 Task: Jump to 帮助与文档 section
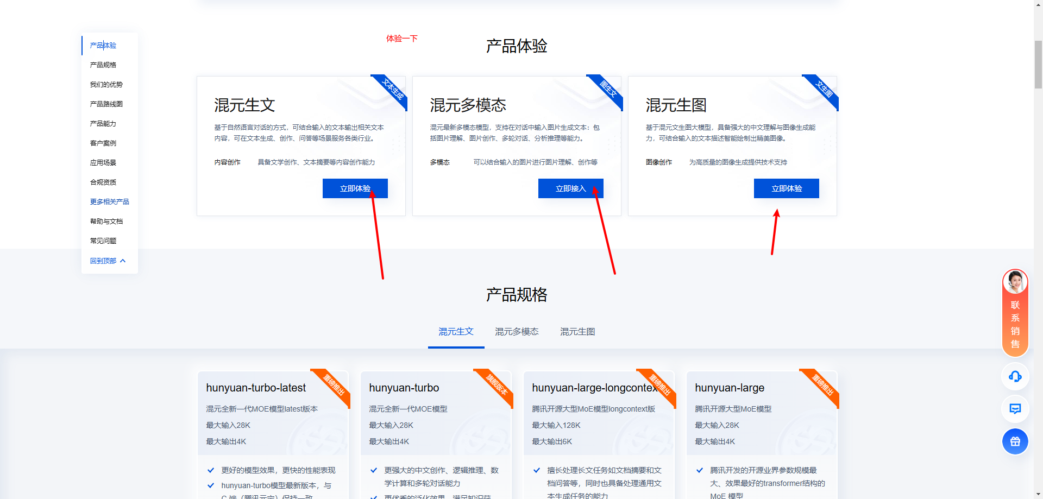[x=106, y=222]
